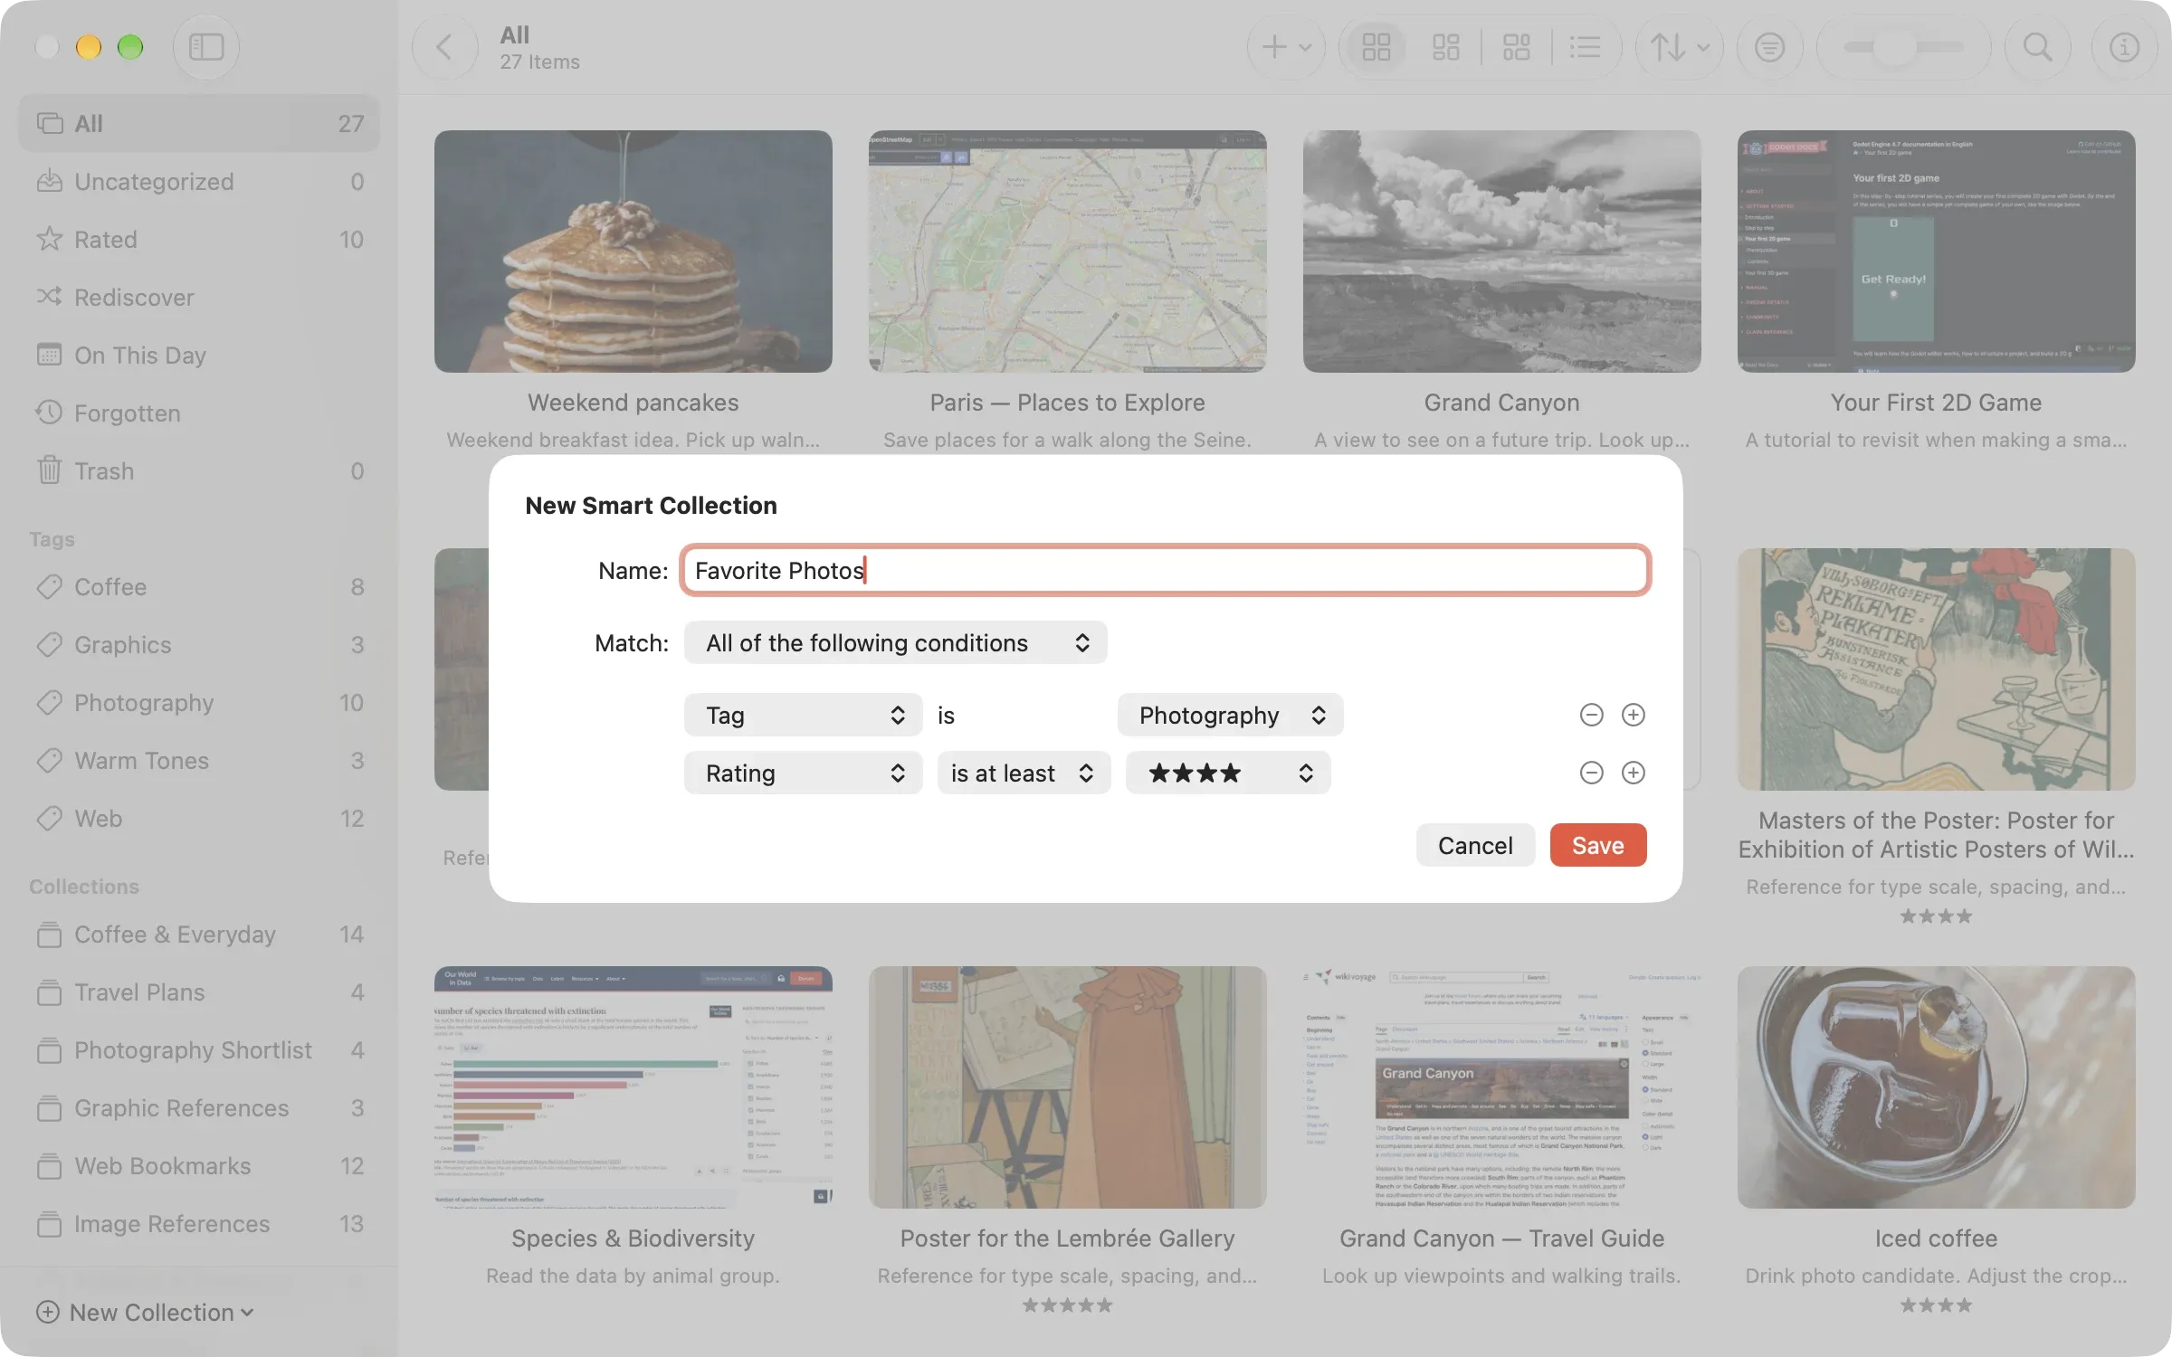Remove the Tag condition row

pos(1591,715)
